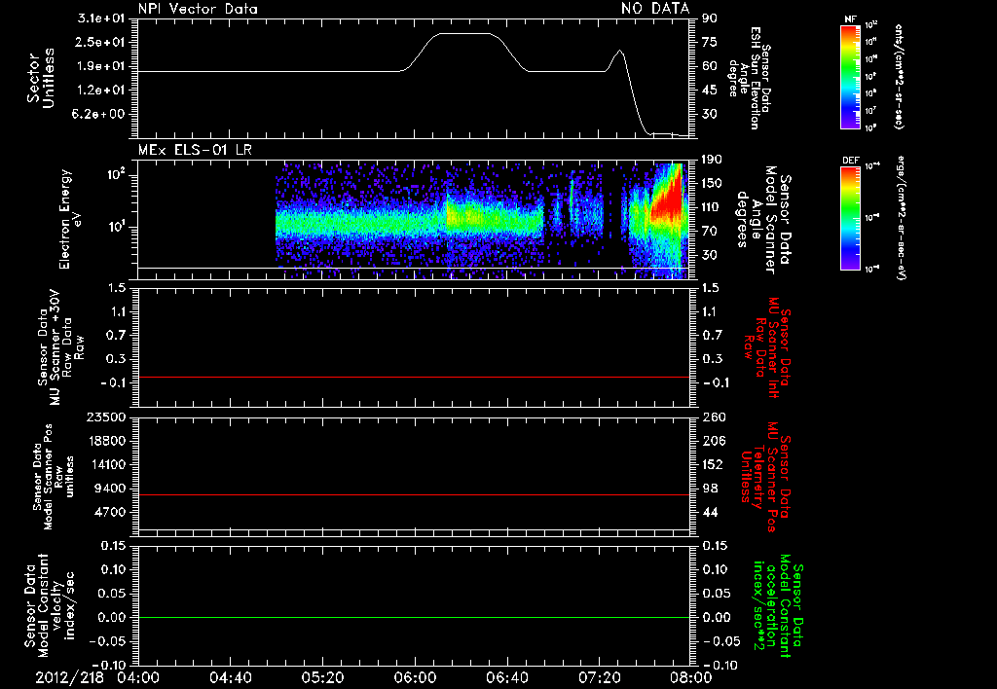Click the 110 scanner angle tick label
The image size is (997, 689).
pos(712,207)
